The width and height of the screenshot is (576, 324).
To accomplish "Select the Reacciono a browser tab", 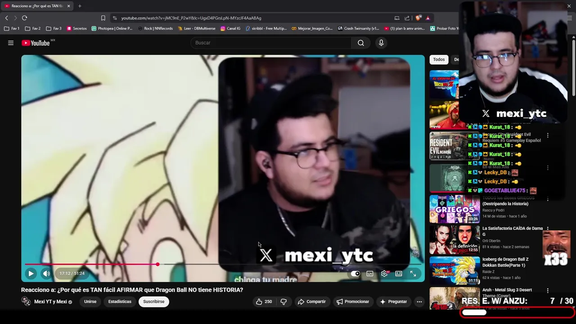I will pyautogui.click(x=37, y=6).
